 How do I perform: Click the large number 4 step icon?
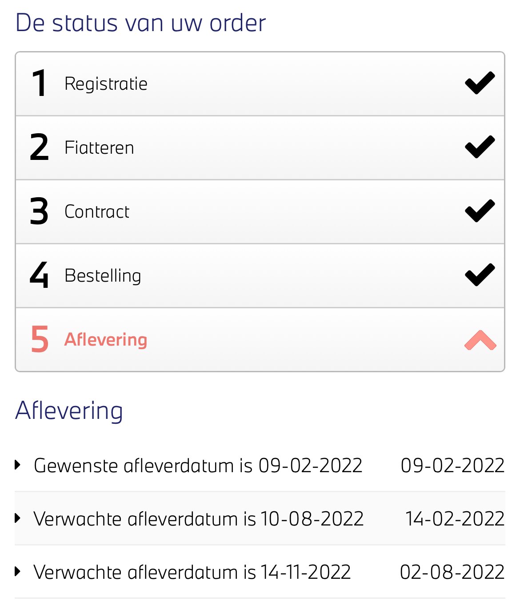click(x=39, y=275)
